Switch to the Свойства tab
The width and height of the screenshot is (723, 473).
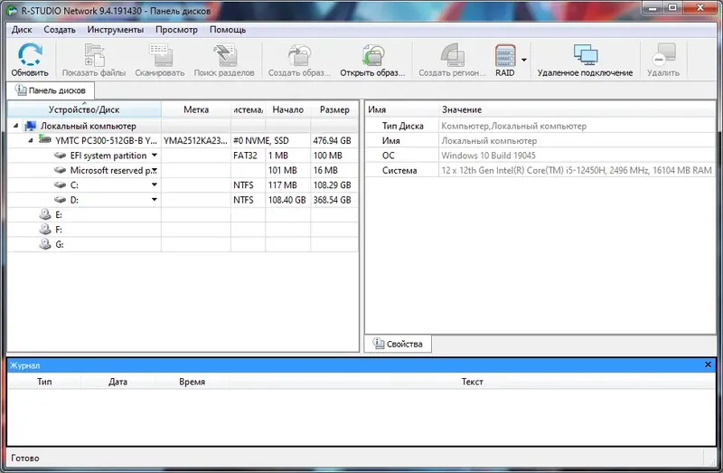tap(398, 344)
